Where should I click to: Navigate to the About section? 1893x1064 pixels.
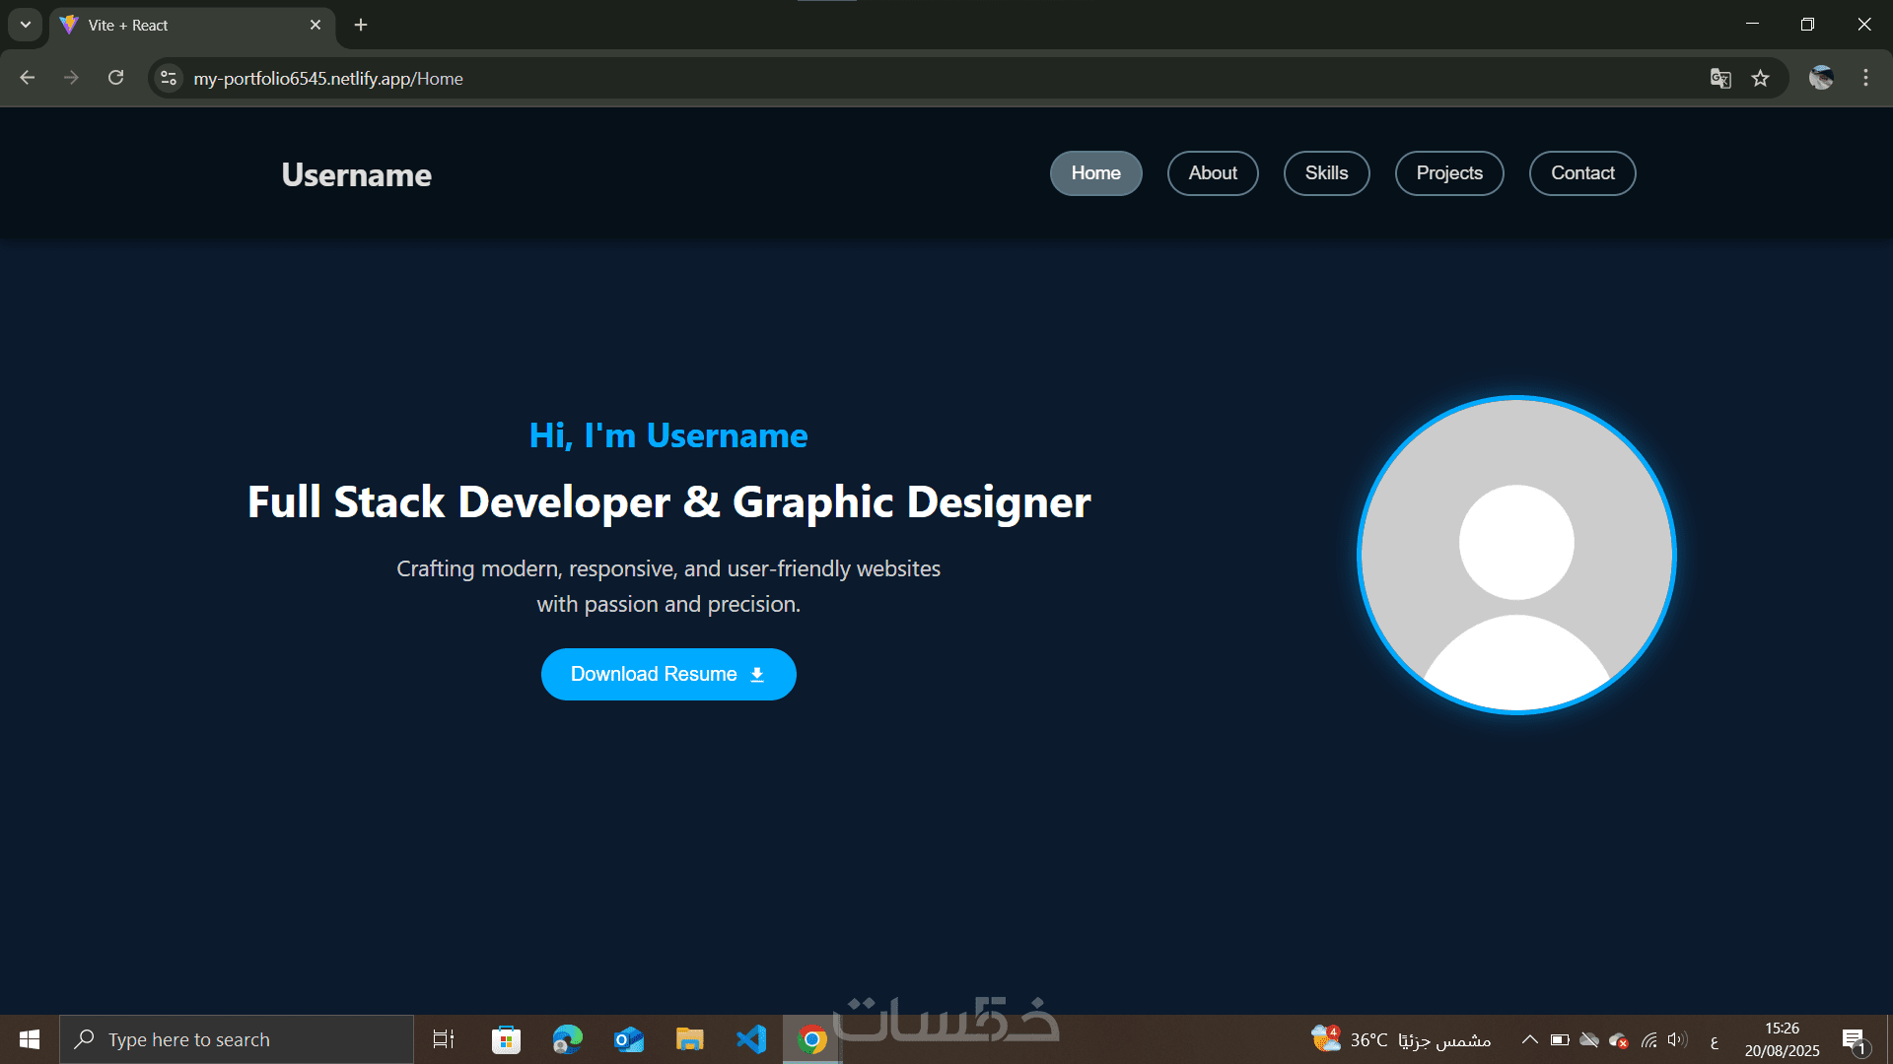coord(1212,173)
